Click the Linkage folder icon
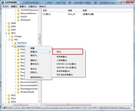 point(12,36)
